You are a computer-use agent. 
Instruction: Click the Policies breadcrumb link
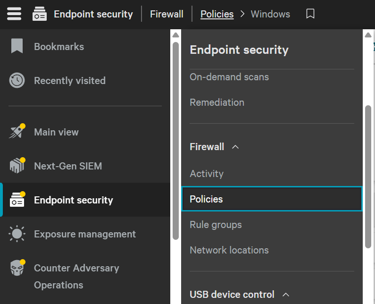click(x=217, y=14)
